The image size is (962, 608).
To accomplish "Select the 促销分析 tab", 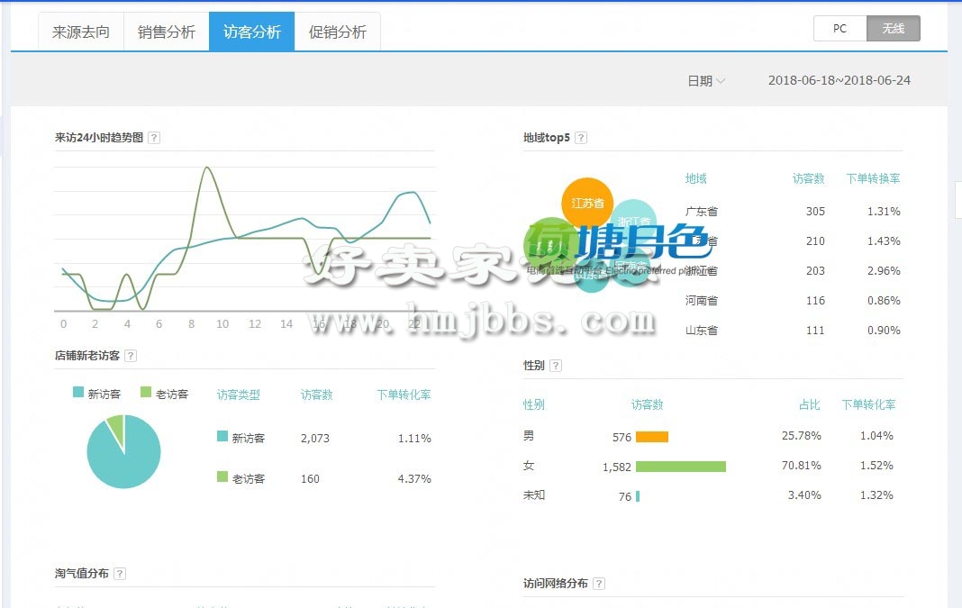I will (x=338, y=32).
